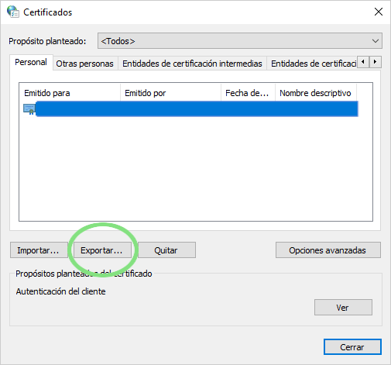
Task: Open Entidades de certificación intermedias tab
Action: tap(192, 64)
